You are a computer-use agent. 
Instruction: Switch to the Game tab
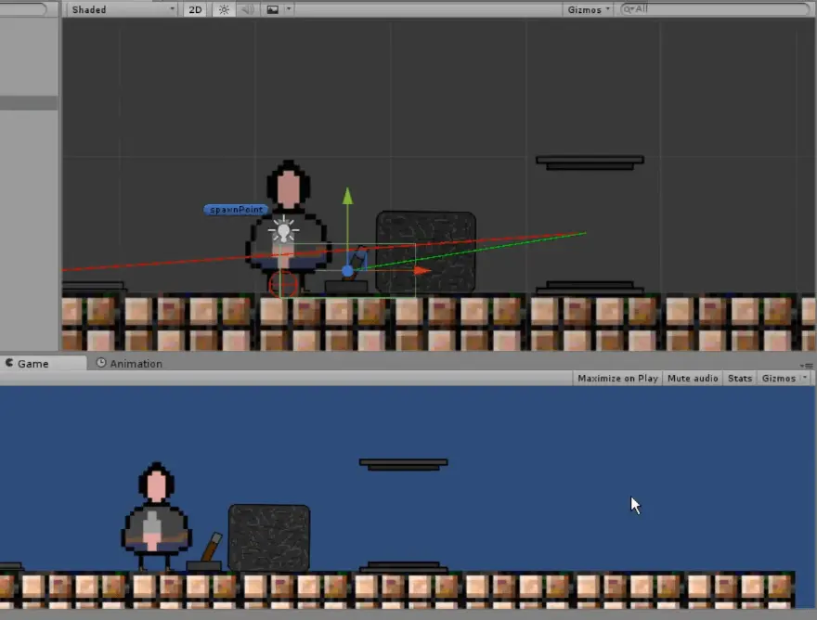point(32,363)
